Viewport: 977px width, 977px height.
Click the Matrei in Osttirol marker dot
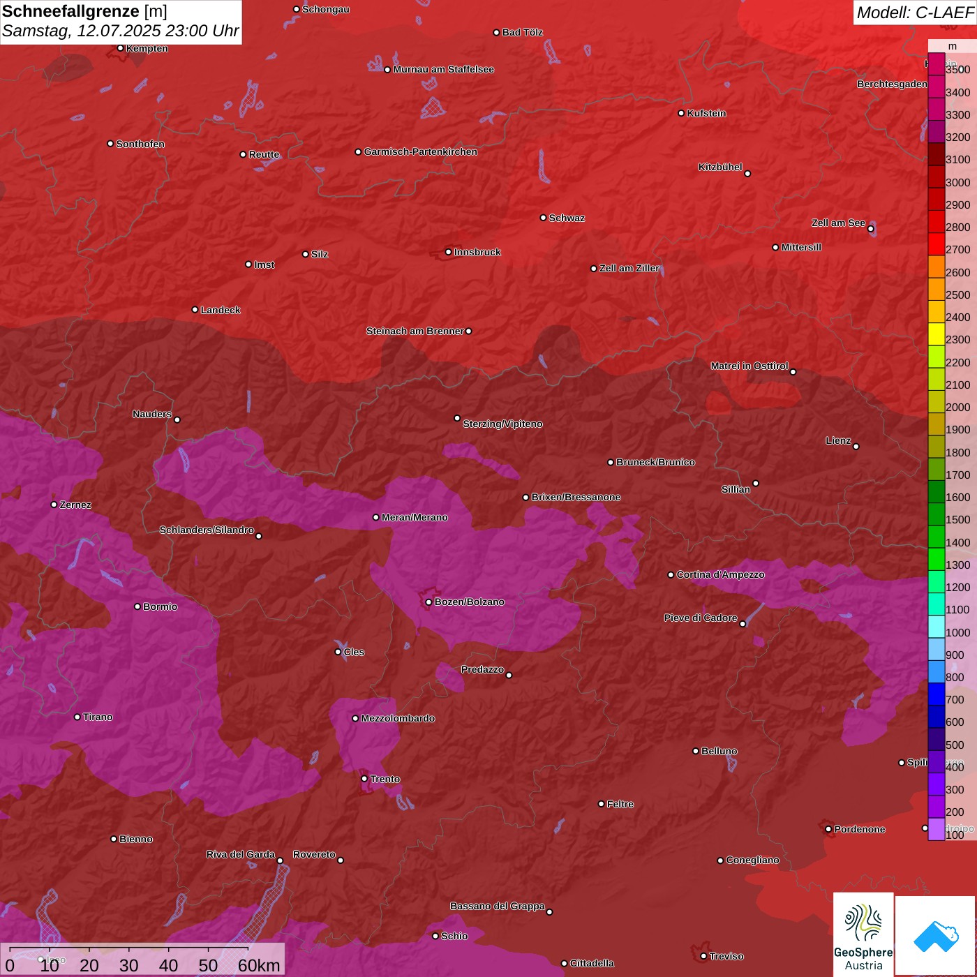(793, 371)
